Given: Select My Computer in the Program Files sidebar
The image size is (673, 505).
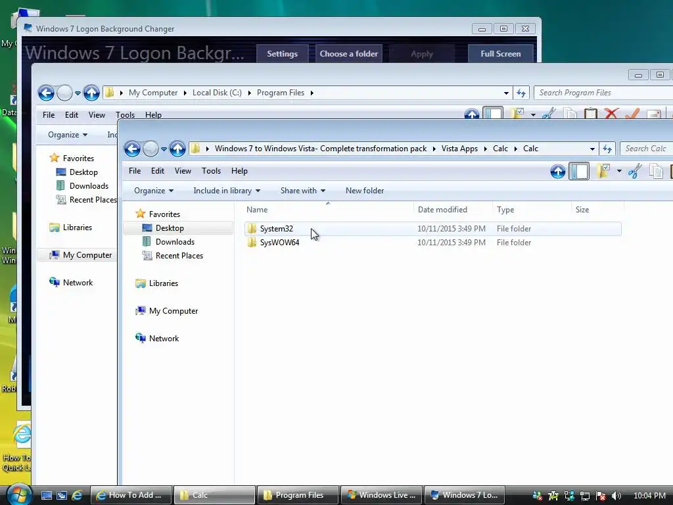Looking at the screenshot, I should pyautogui.click(x=81, y=255).
